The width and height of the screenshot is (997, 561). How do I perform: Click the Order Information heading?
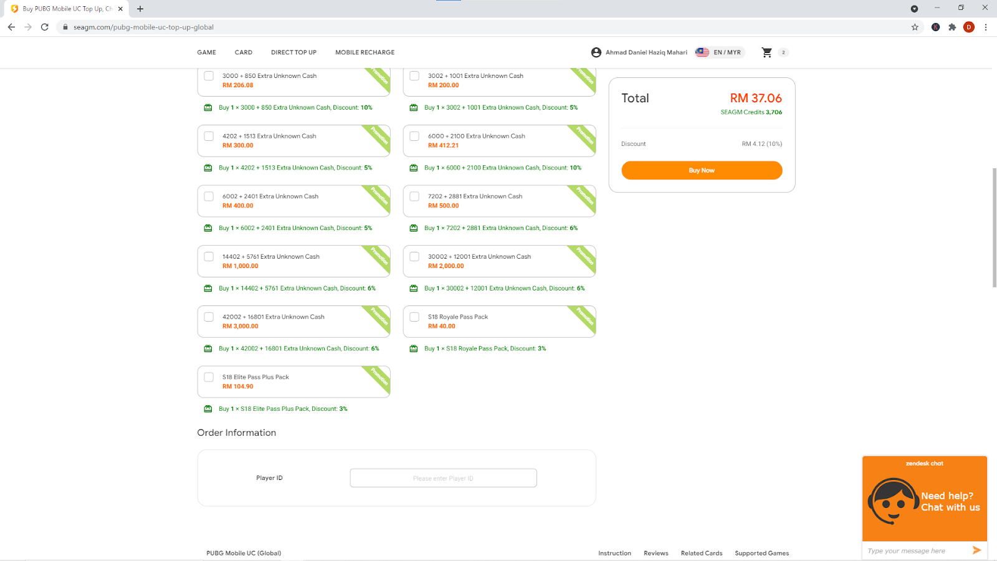click(x=237, y=433)
